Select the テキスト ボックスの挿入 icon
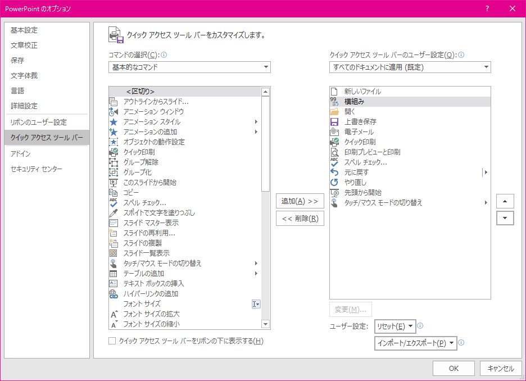This screenshot has width=526, height=381. 114,283
